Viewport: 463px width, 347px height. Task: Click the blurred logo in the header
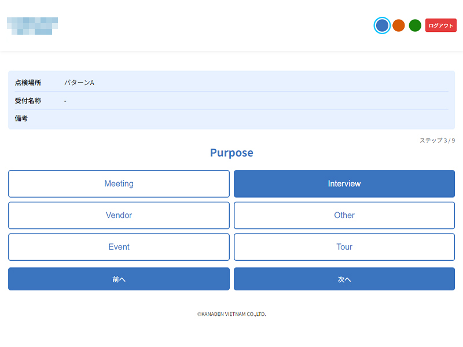[x=32, y=26]
